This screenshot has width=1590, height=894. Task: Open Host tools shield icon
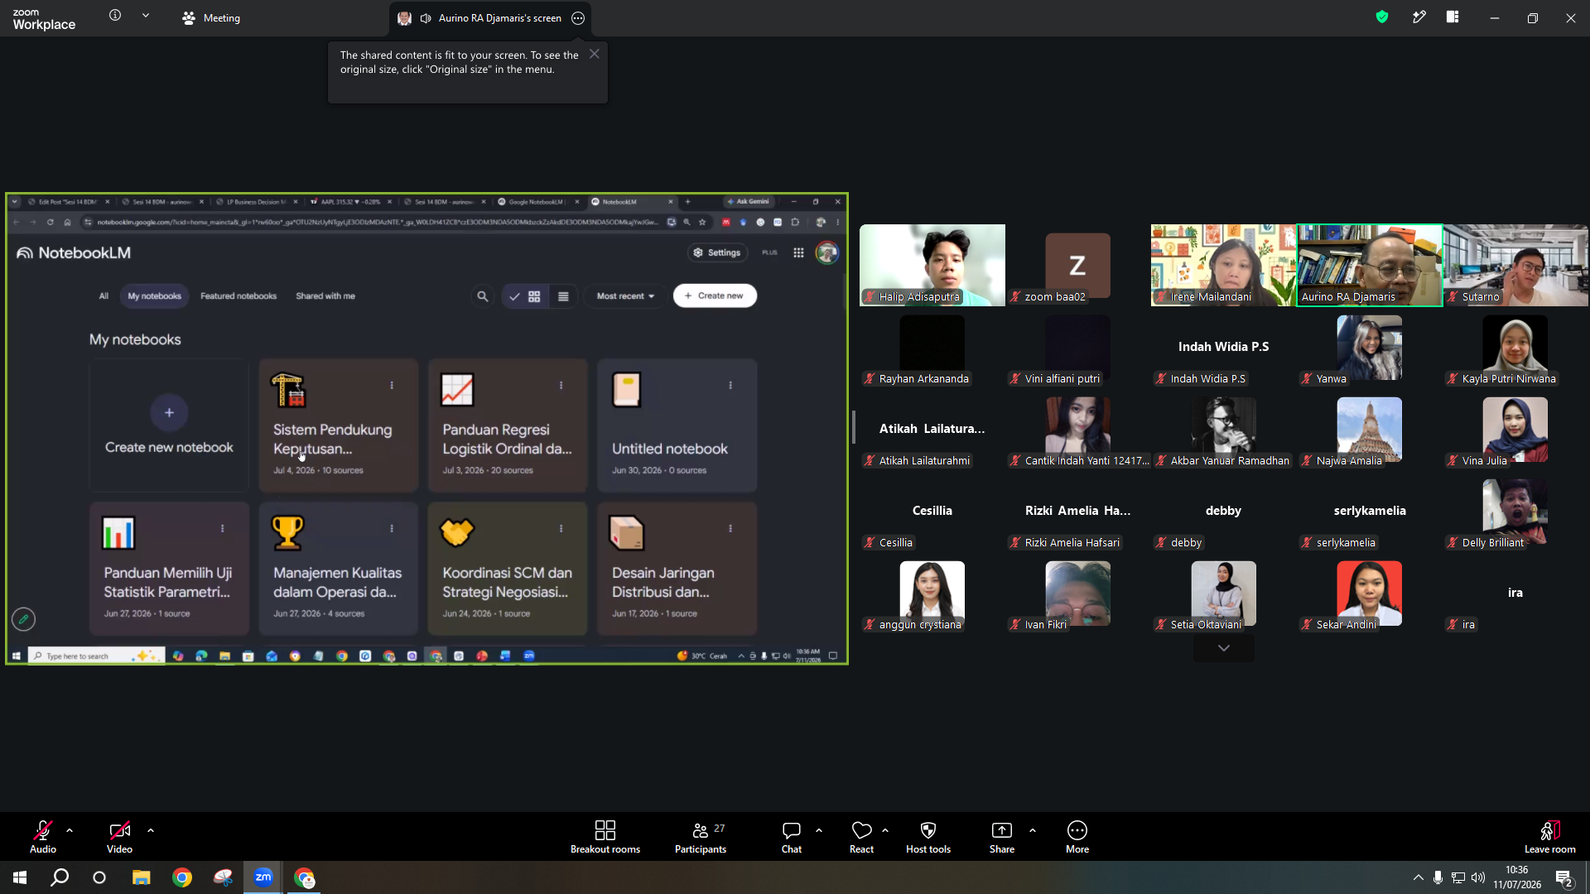point(927,837)
